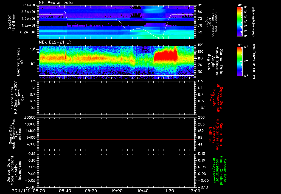Click the '10⁷' NF colorbar tick
281x194 pixels.
click(x=246, y=31)
